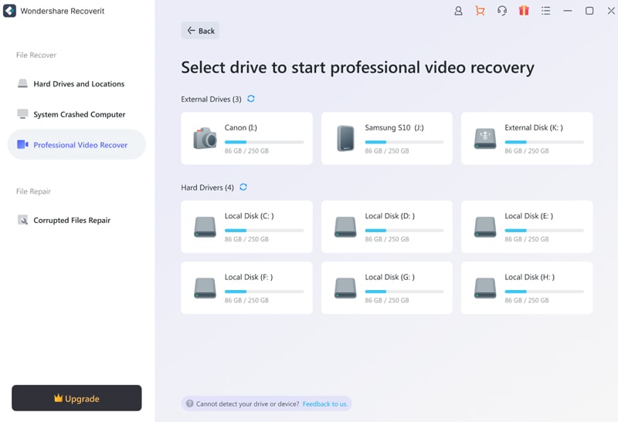Image resolution: width=618 pixels, height=422 pixels.
Task: Click the File Repair section label
Action: [33, 191]
